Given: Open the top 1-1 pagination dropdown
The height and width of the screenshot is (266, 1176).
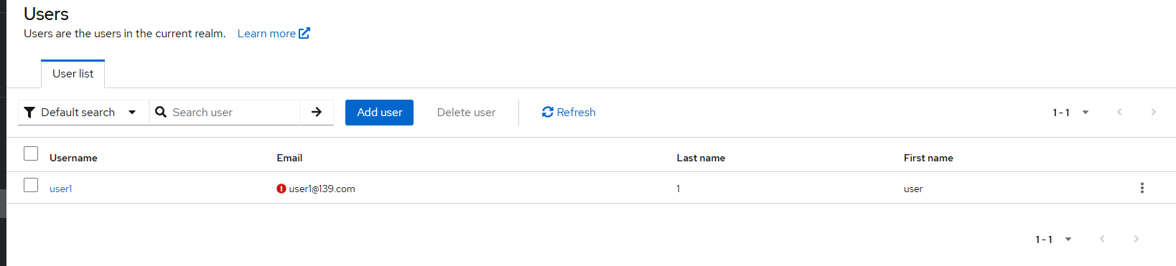Looking at the screenshot, I should tap(1070, 113).
